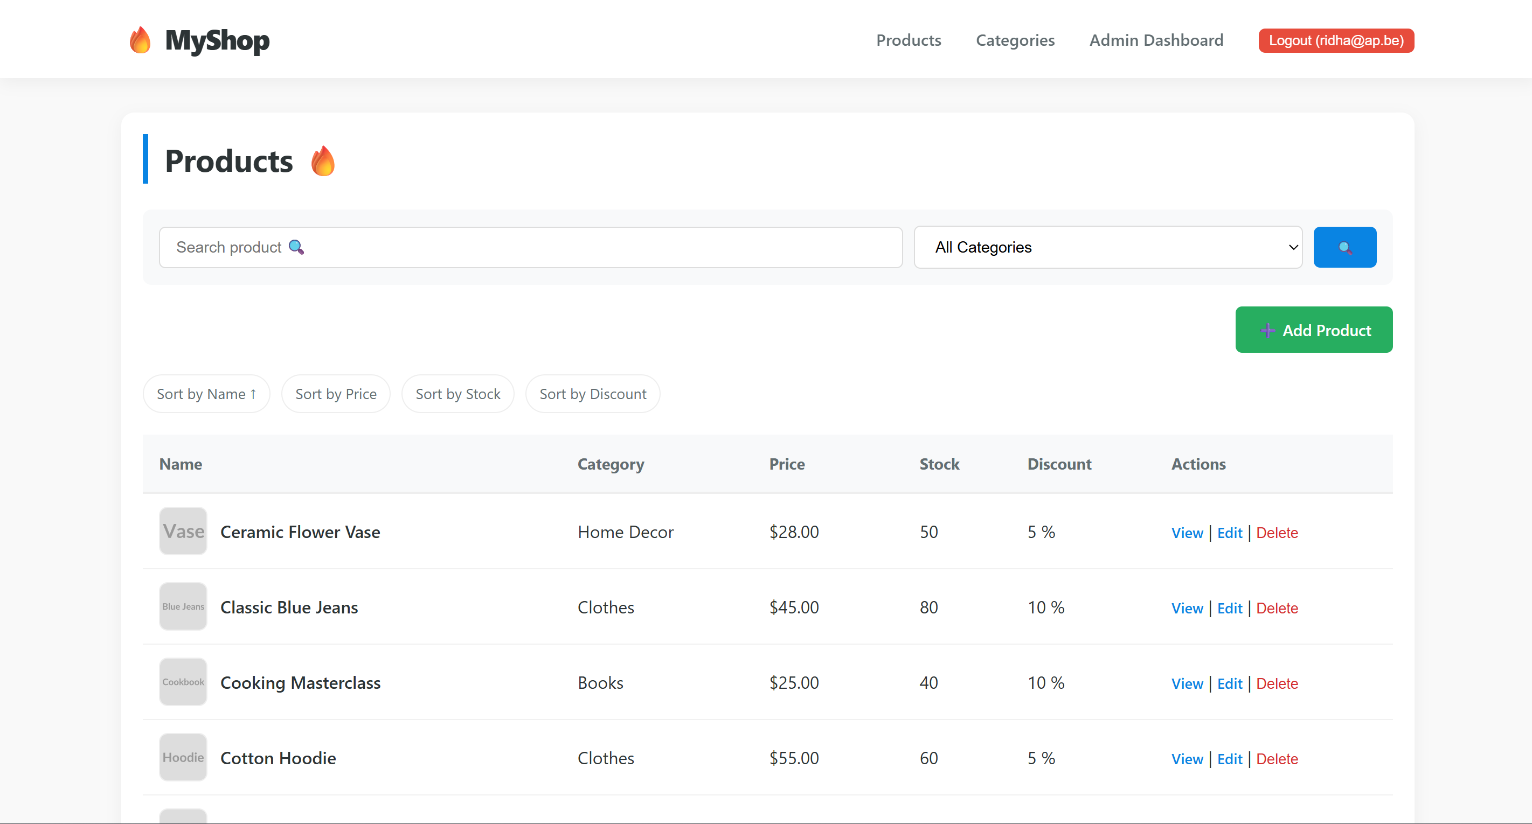The height and width of the screenshot is (824, 1532).
Task: Click the MyShop flame logo icon
Action: [140, 40]
